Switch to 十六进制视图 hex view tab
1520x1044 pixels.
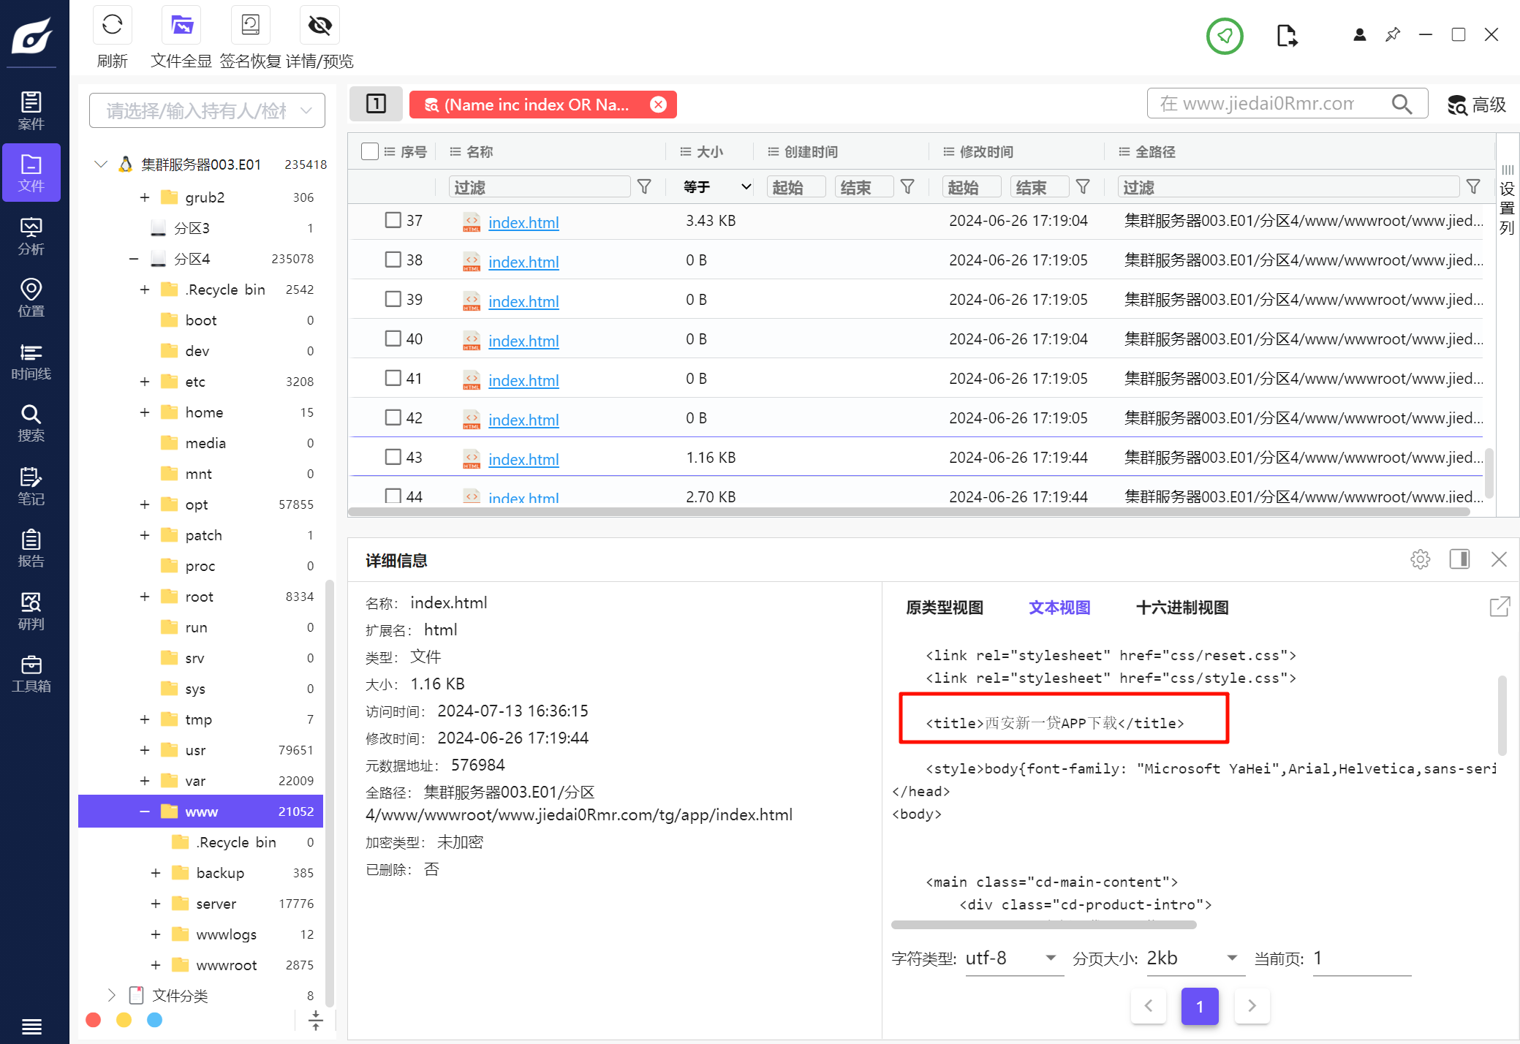(x=1181, y=608)
